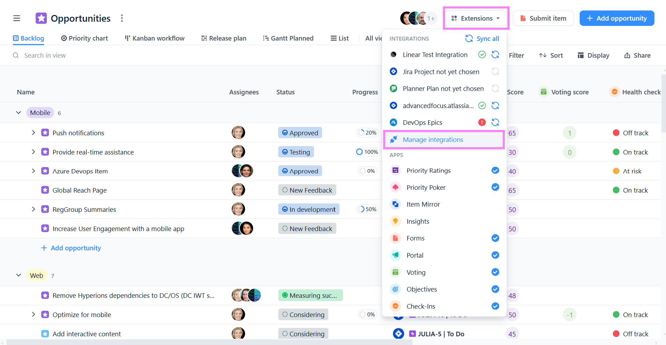Switch to the Gantt Planned tab
The width and height of the screenshot is (666, 345).
pos(288,38)
